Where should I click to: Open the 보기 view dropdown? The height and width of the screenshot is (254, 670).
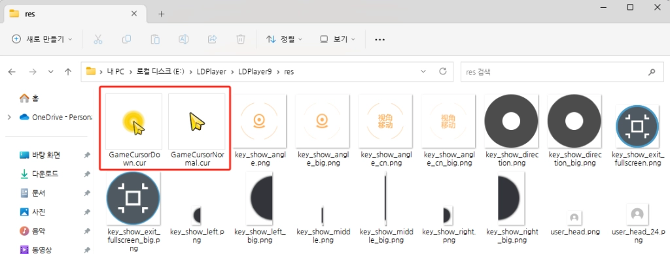tap(338, 39)
